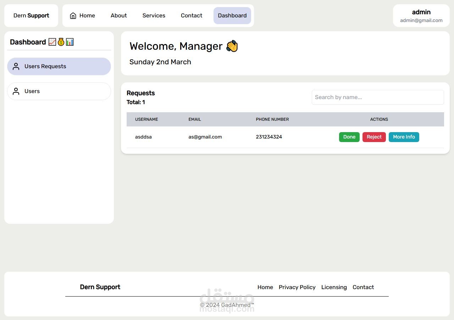Click the Search by name field
Screen dimensions: 454x320
pos(378,97)
